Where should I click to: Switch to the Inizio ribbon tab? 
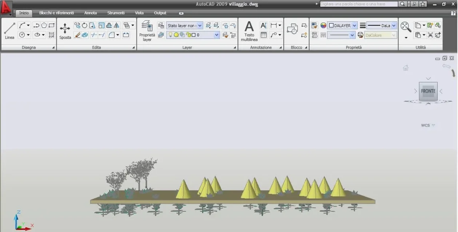coord(24,13)
